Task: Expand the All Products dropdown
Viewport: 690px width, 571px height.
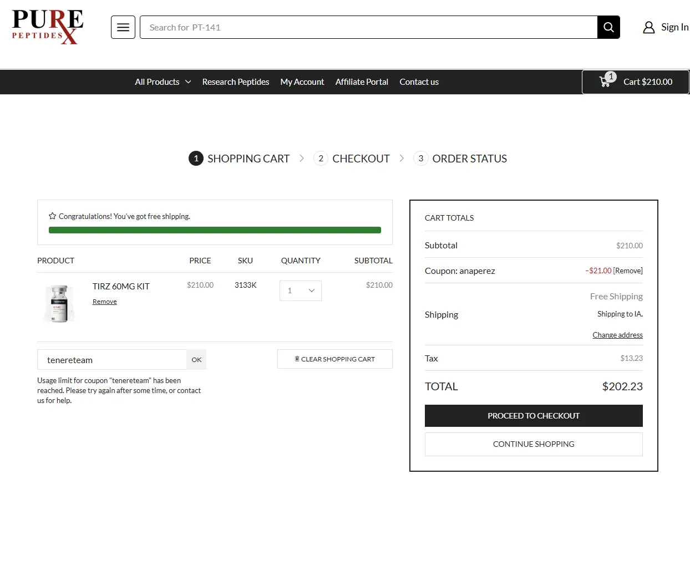Action: click(x=163, y=82)
